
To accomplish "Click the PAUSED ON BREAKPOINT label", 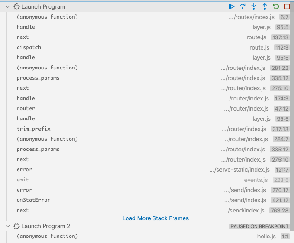I will click(x=259, y=226).
